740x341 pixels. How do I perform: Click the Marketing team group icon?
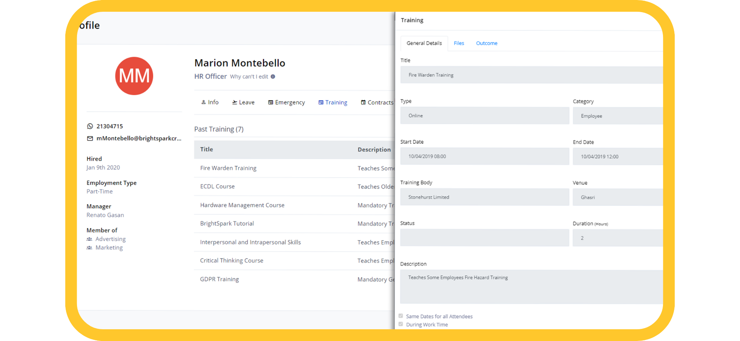(90, 248)
